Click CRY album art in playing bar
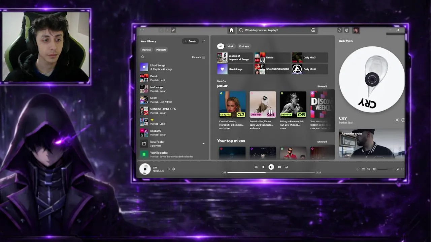The height and width of the screenshot is (242, 431). [145, 169]
